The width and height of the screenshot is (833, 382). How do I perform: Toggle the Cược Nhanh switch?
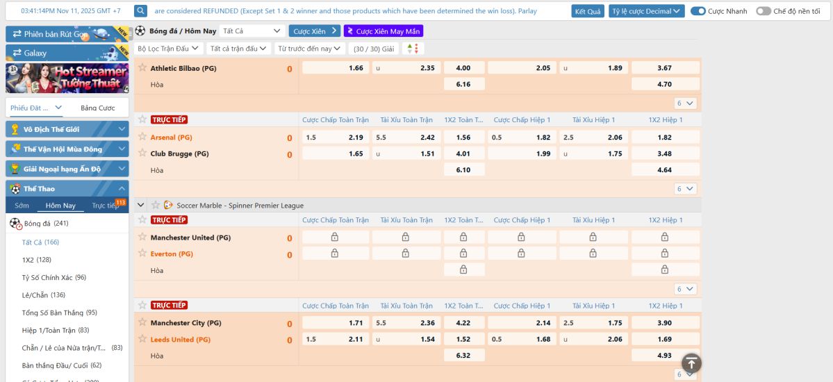point(698,11)
